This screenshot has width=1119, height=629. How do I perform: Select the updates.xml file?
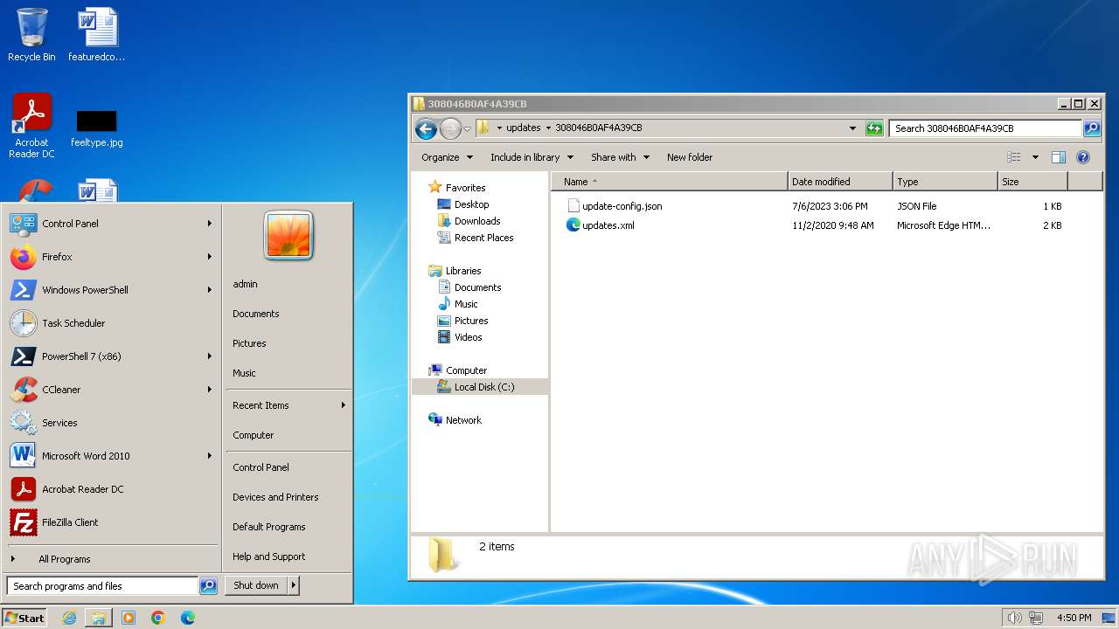tap(608, 225)
